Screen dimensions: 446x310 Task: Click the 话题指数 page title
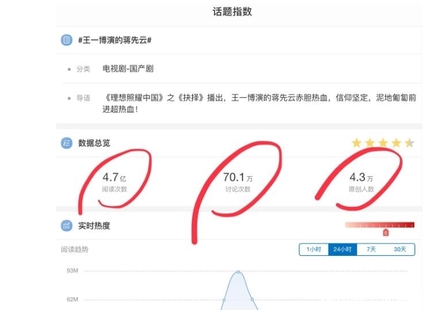click(232, 12)
